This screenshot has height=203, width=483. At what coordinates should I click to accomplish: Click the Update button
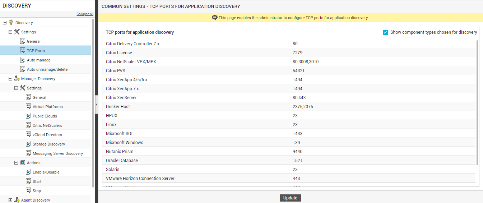click(x=290, y=198)
